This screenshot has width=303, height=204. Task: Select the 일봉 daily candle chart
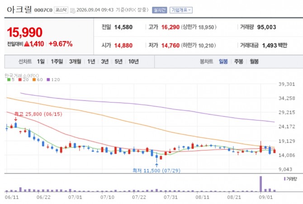tap(223, 61)
